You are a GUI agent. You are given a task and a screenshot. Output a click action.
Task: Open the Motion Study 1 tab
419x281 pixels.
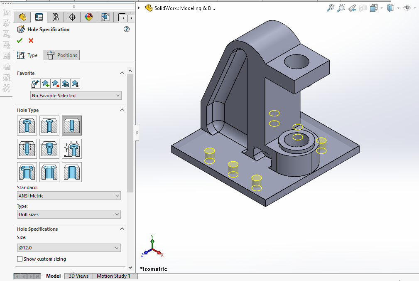[113, 276]
